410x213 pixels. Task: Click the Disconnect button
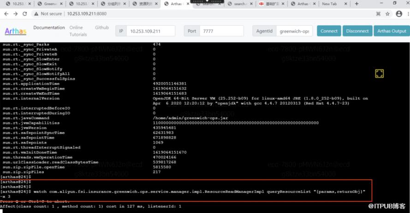tap(357, 31)
